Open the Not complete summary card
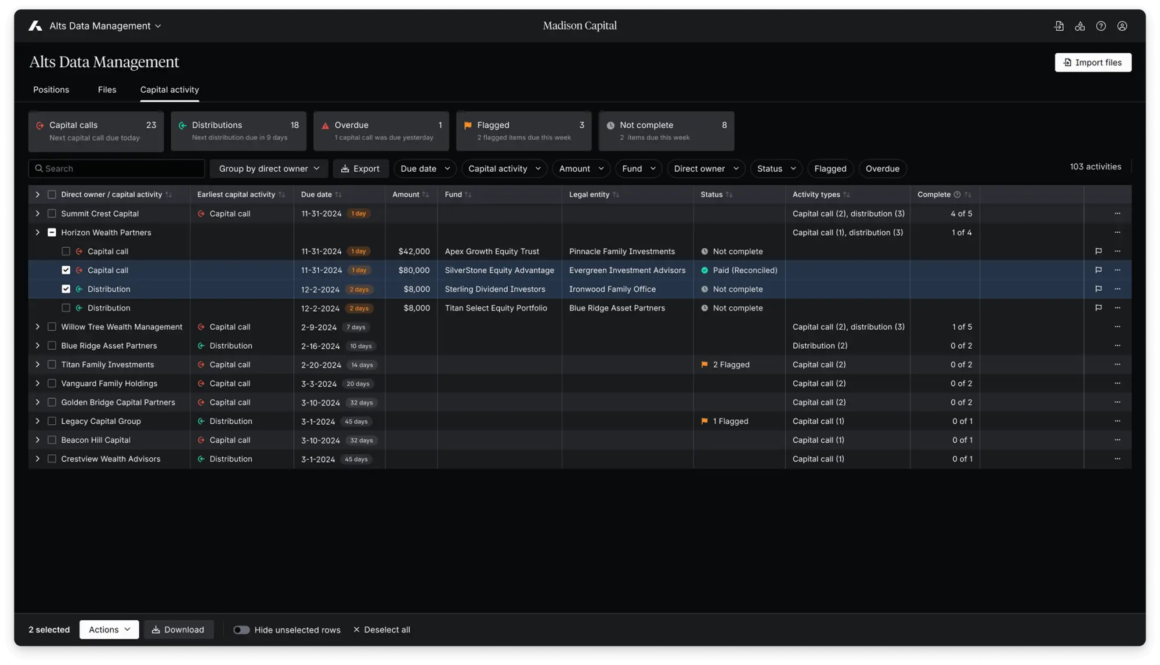This screenshot has width=1160, height=665. point(666,132)
